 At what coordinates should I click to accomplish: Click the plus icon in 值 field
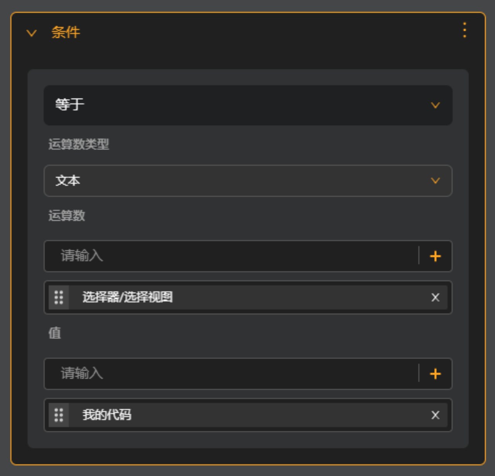click(x=435, y=374)
